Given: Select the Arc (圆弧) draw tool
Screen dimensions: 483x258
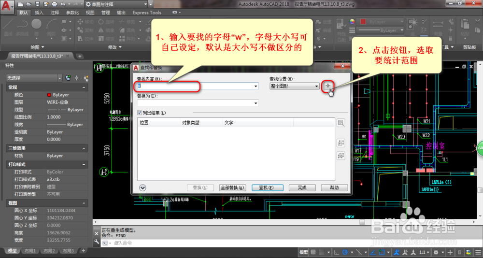Looking at the screenshot, I should point(51,27).
